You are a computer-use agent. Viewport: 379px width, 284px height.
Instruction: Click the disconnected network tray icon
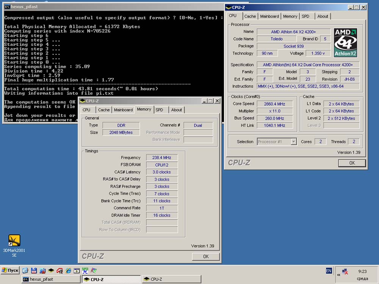pos(345,272)
